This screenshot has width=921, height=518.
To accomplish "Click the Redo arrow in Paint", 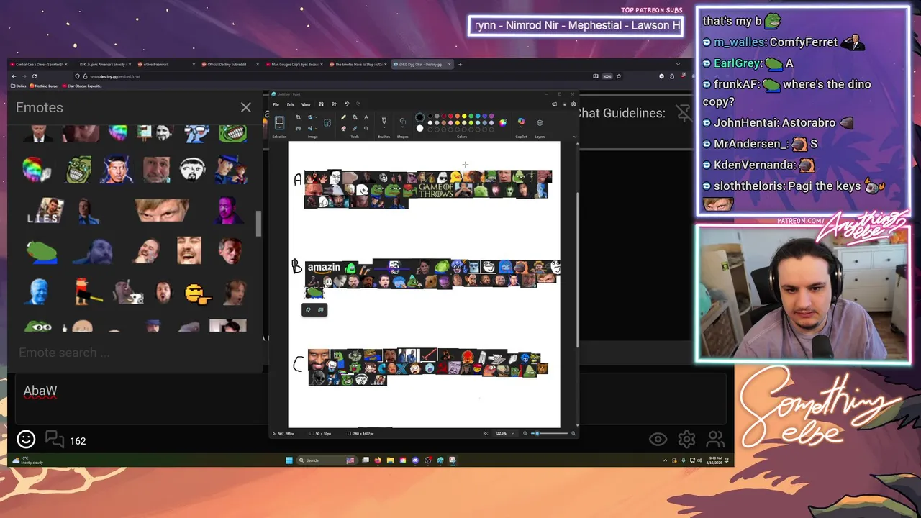I will click(x=358, y=104).
